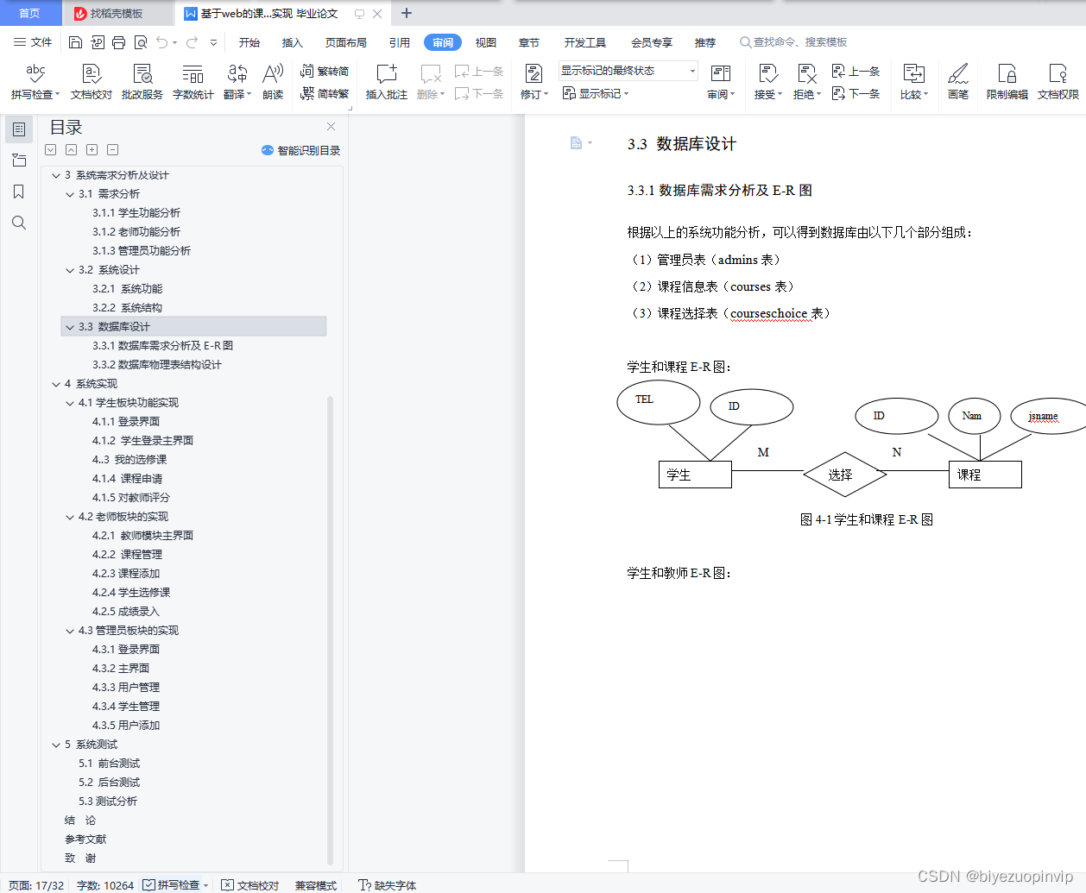1086x893 pixels.
Task: Switch to the 视图 ribbon tab
Action: [x=485, y=41]
